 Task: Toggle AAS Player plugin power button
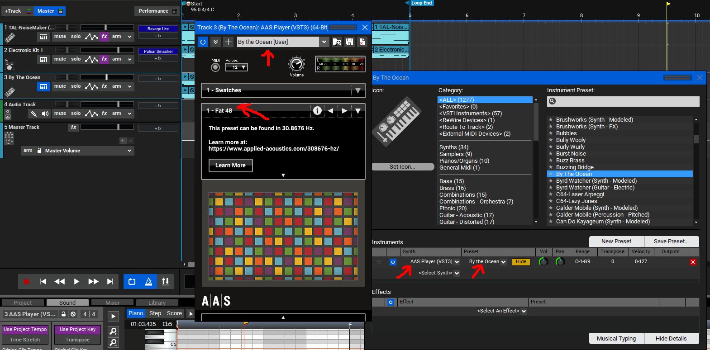(x=203, y=42)
